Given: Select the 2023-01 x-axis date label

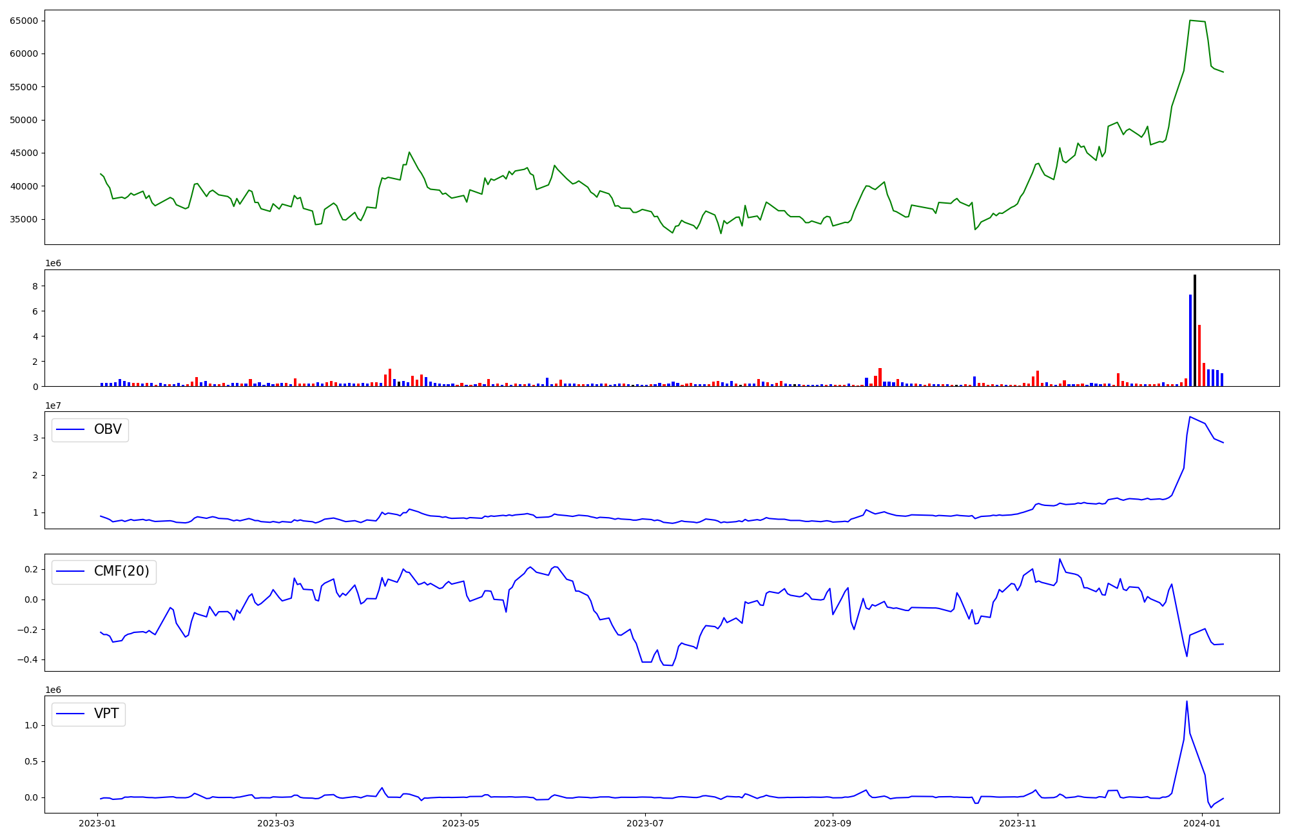Looking at the screenshot, I should click(97, 823).
